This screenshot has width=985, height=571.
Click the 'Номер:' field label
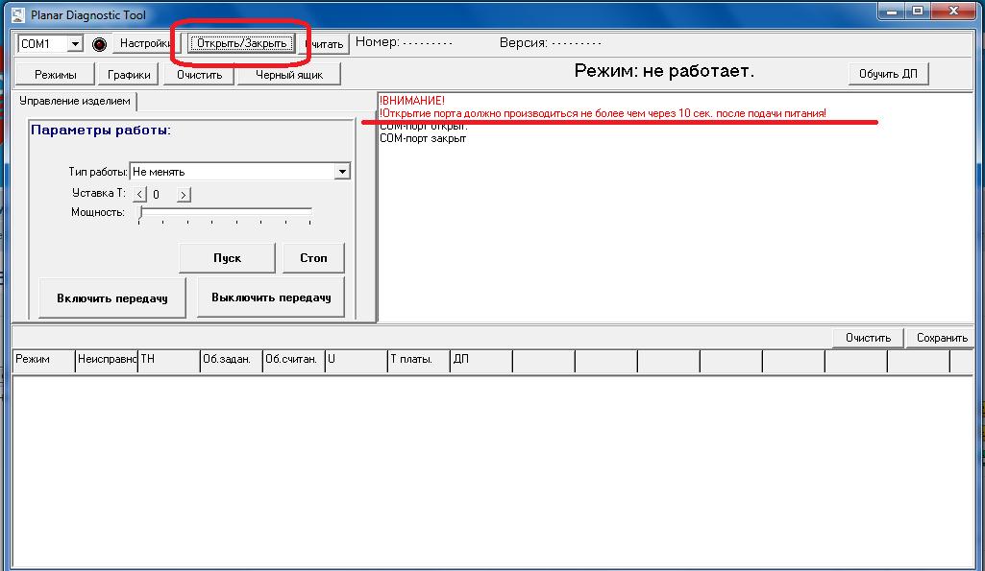377,42
